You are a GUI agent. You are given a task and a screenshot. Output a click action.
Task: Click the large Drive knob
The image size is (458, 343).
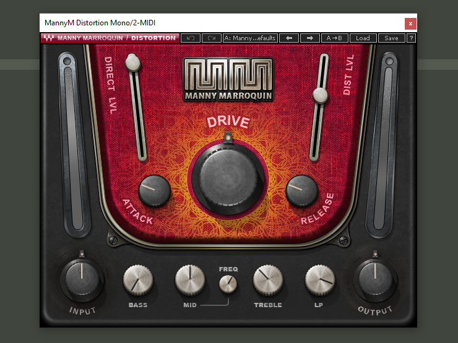tap(228, 179)
